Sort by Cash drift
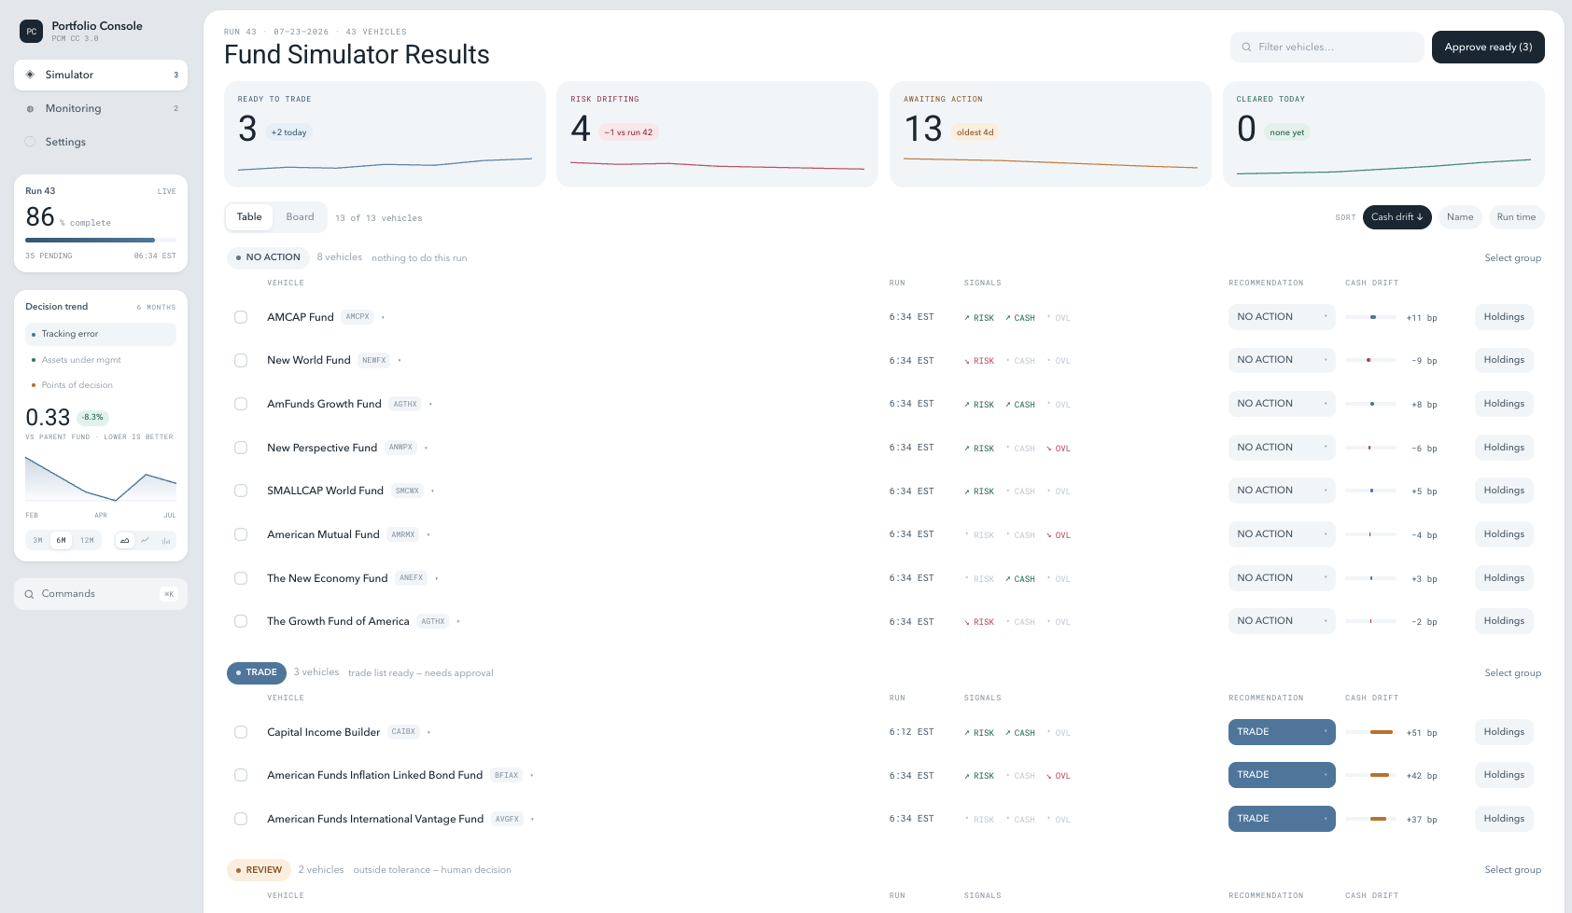The height and width of the screenshot is (913, 1572). tap(1397, 217)
